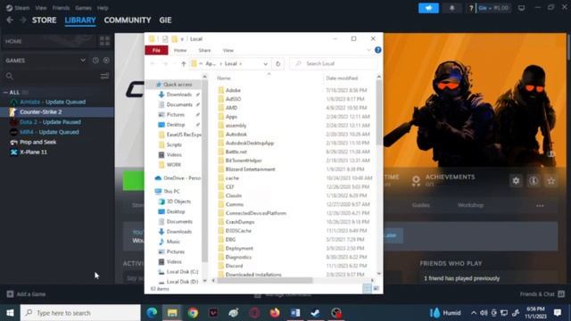Viewport: 571px width, 321px height.
Task: Favorite Counter-Strike 2 with star icon
Action: 551,180
